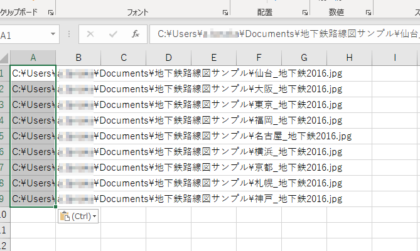
Task: Open the クリップボード group dialog launcher
Action: pos(50,12)
